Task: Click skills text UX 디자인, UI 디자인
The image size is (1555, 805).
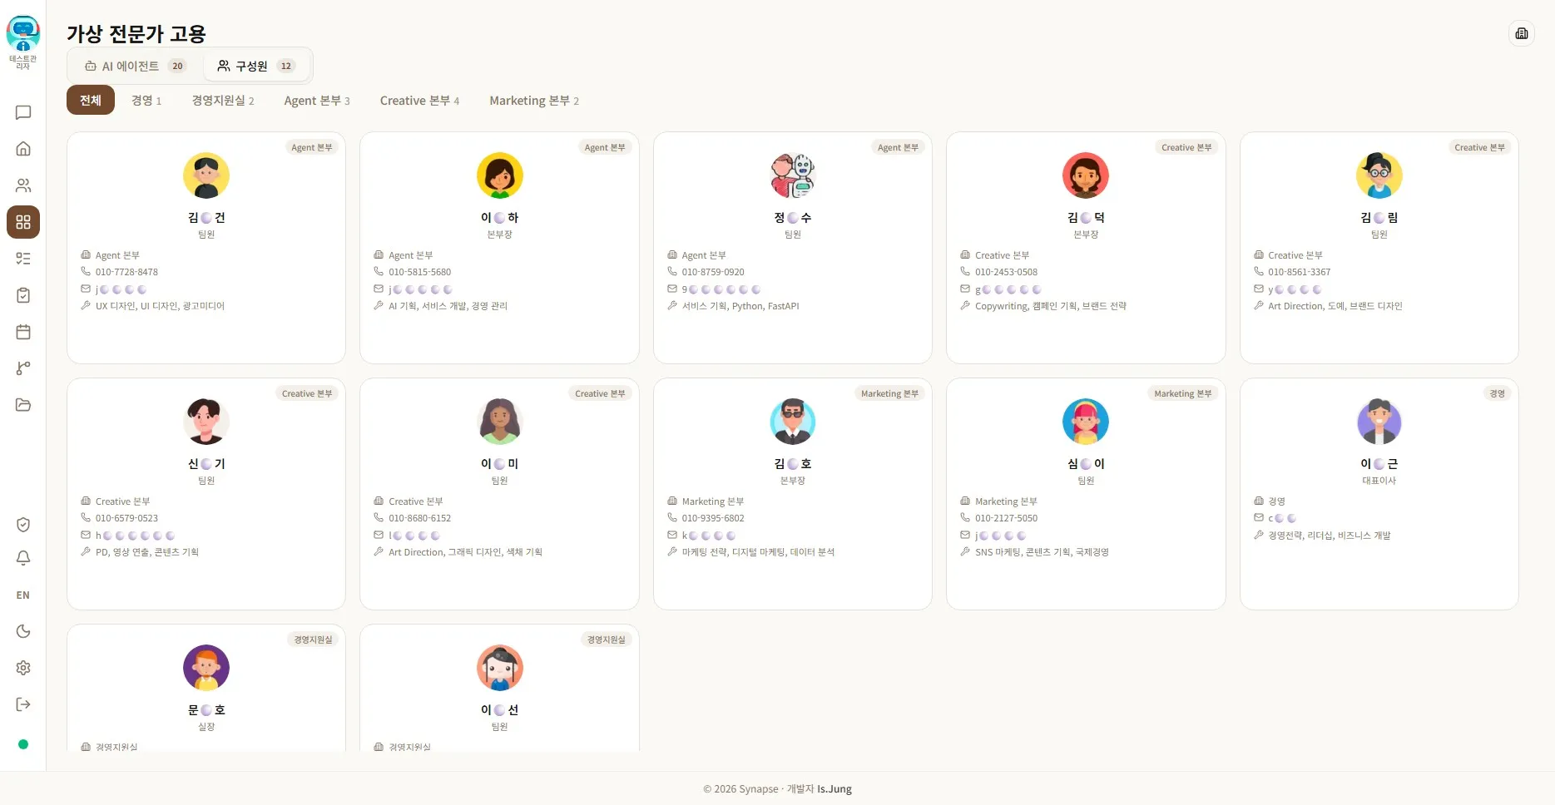Action: [160, 306]
